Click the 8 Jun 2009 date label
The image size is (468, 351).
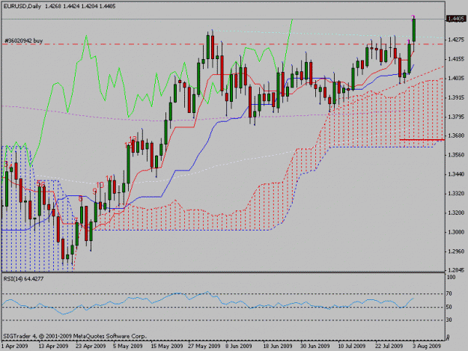coord(238,346)
